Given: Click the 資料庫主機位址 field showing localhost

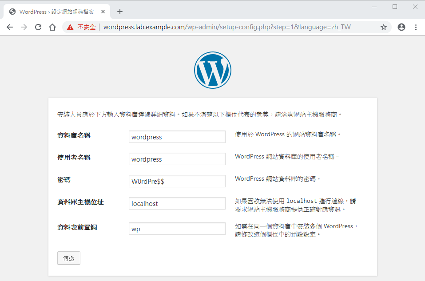Looking at the screenshot, I should coord(177,203).
